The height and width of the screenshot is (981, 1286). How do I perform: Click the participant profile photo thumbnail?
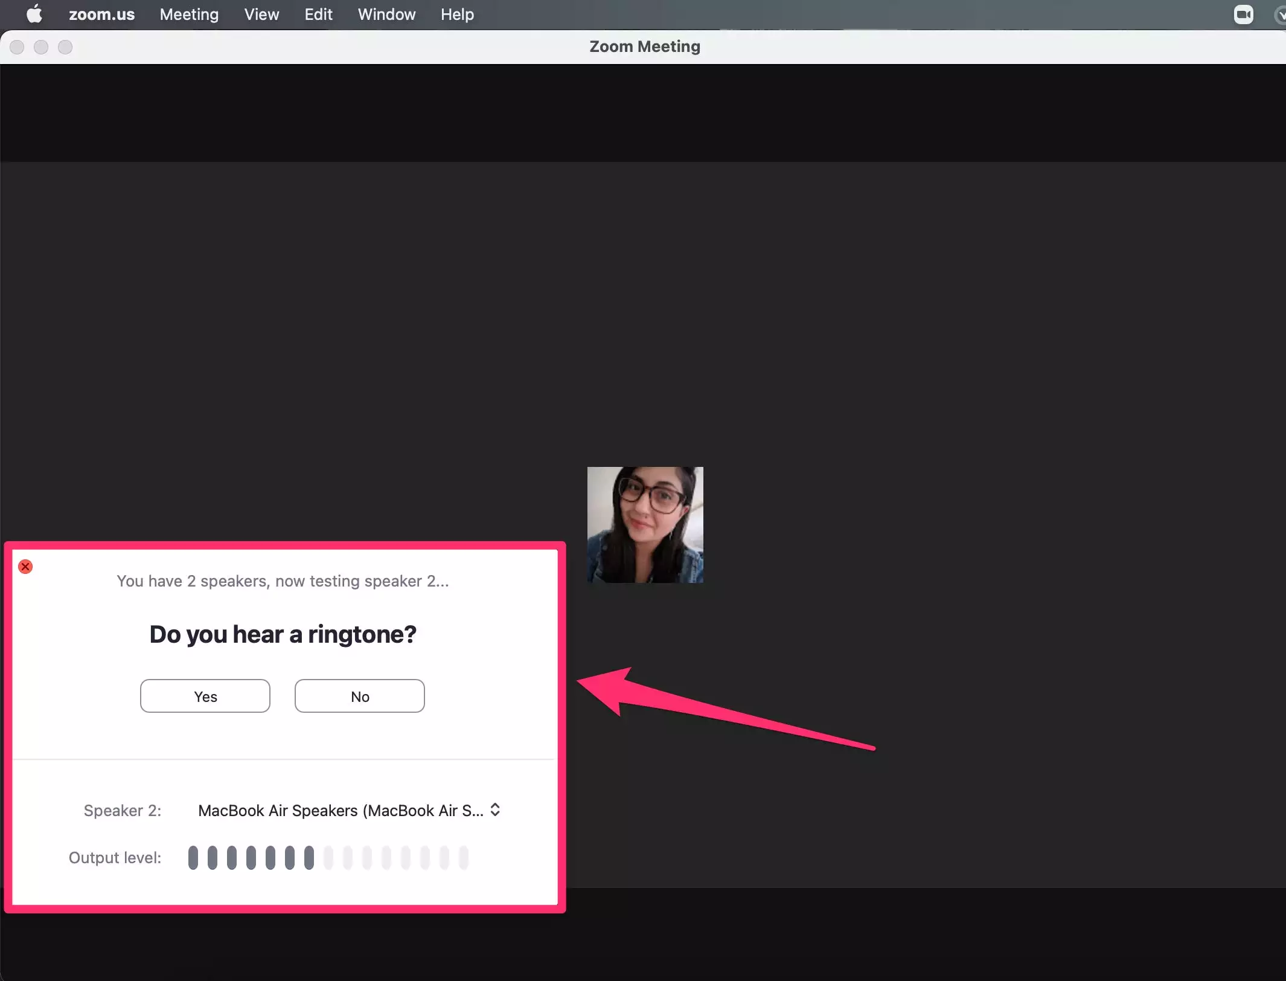point(645,524)
